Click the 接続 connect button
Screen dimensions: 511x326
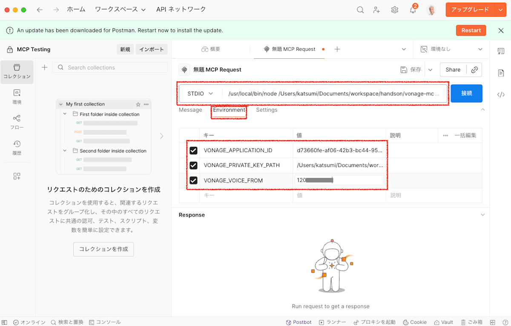[x=466, y=93]
